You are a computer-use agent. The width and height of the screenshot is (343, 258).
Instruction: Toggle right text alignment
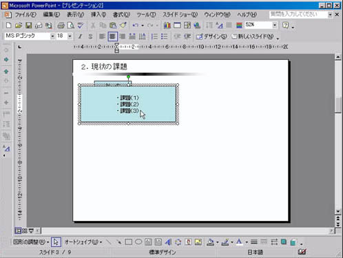[123, 36]
